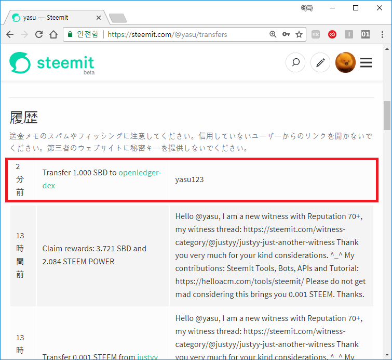Click the scrollbar down arrow
This screenshot has height=360, width=392.
click(x=387, y=355)
